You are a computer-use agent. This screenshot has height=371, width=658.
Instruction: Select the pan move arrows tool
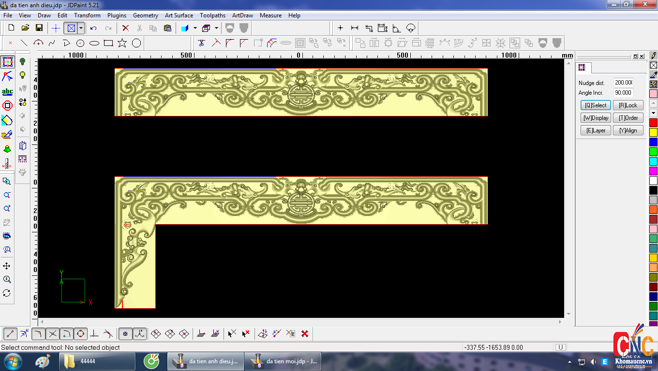coord(7,266)
